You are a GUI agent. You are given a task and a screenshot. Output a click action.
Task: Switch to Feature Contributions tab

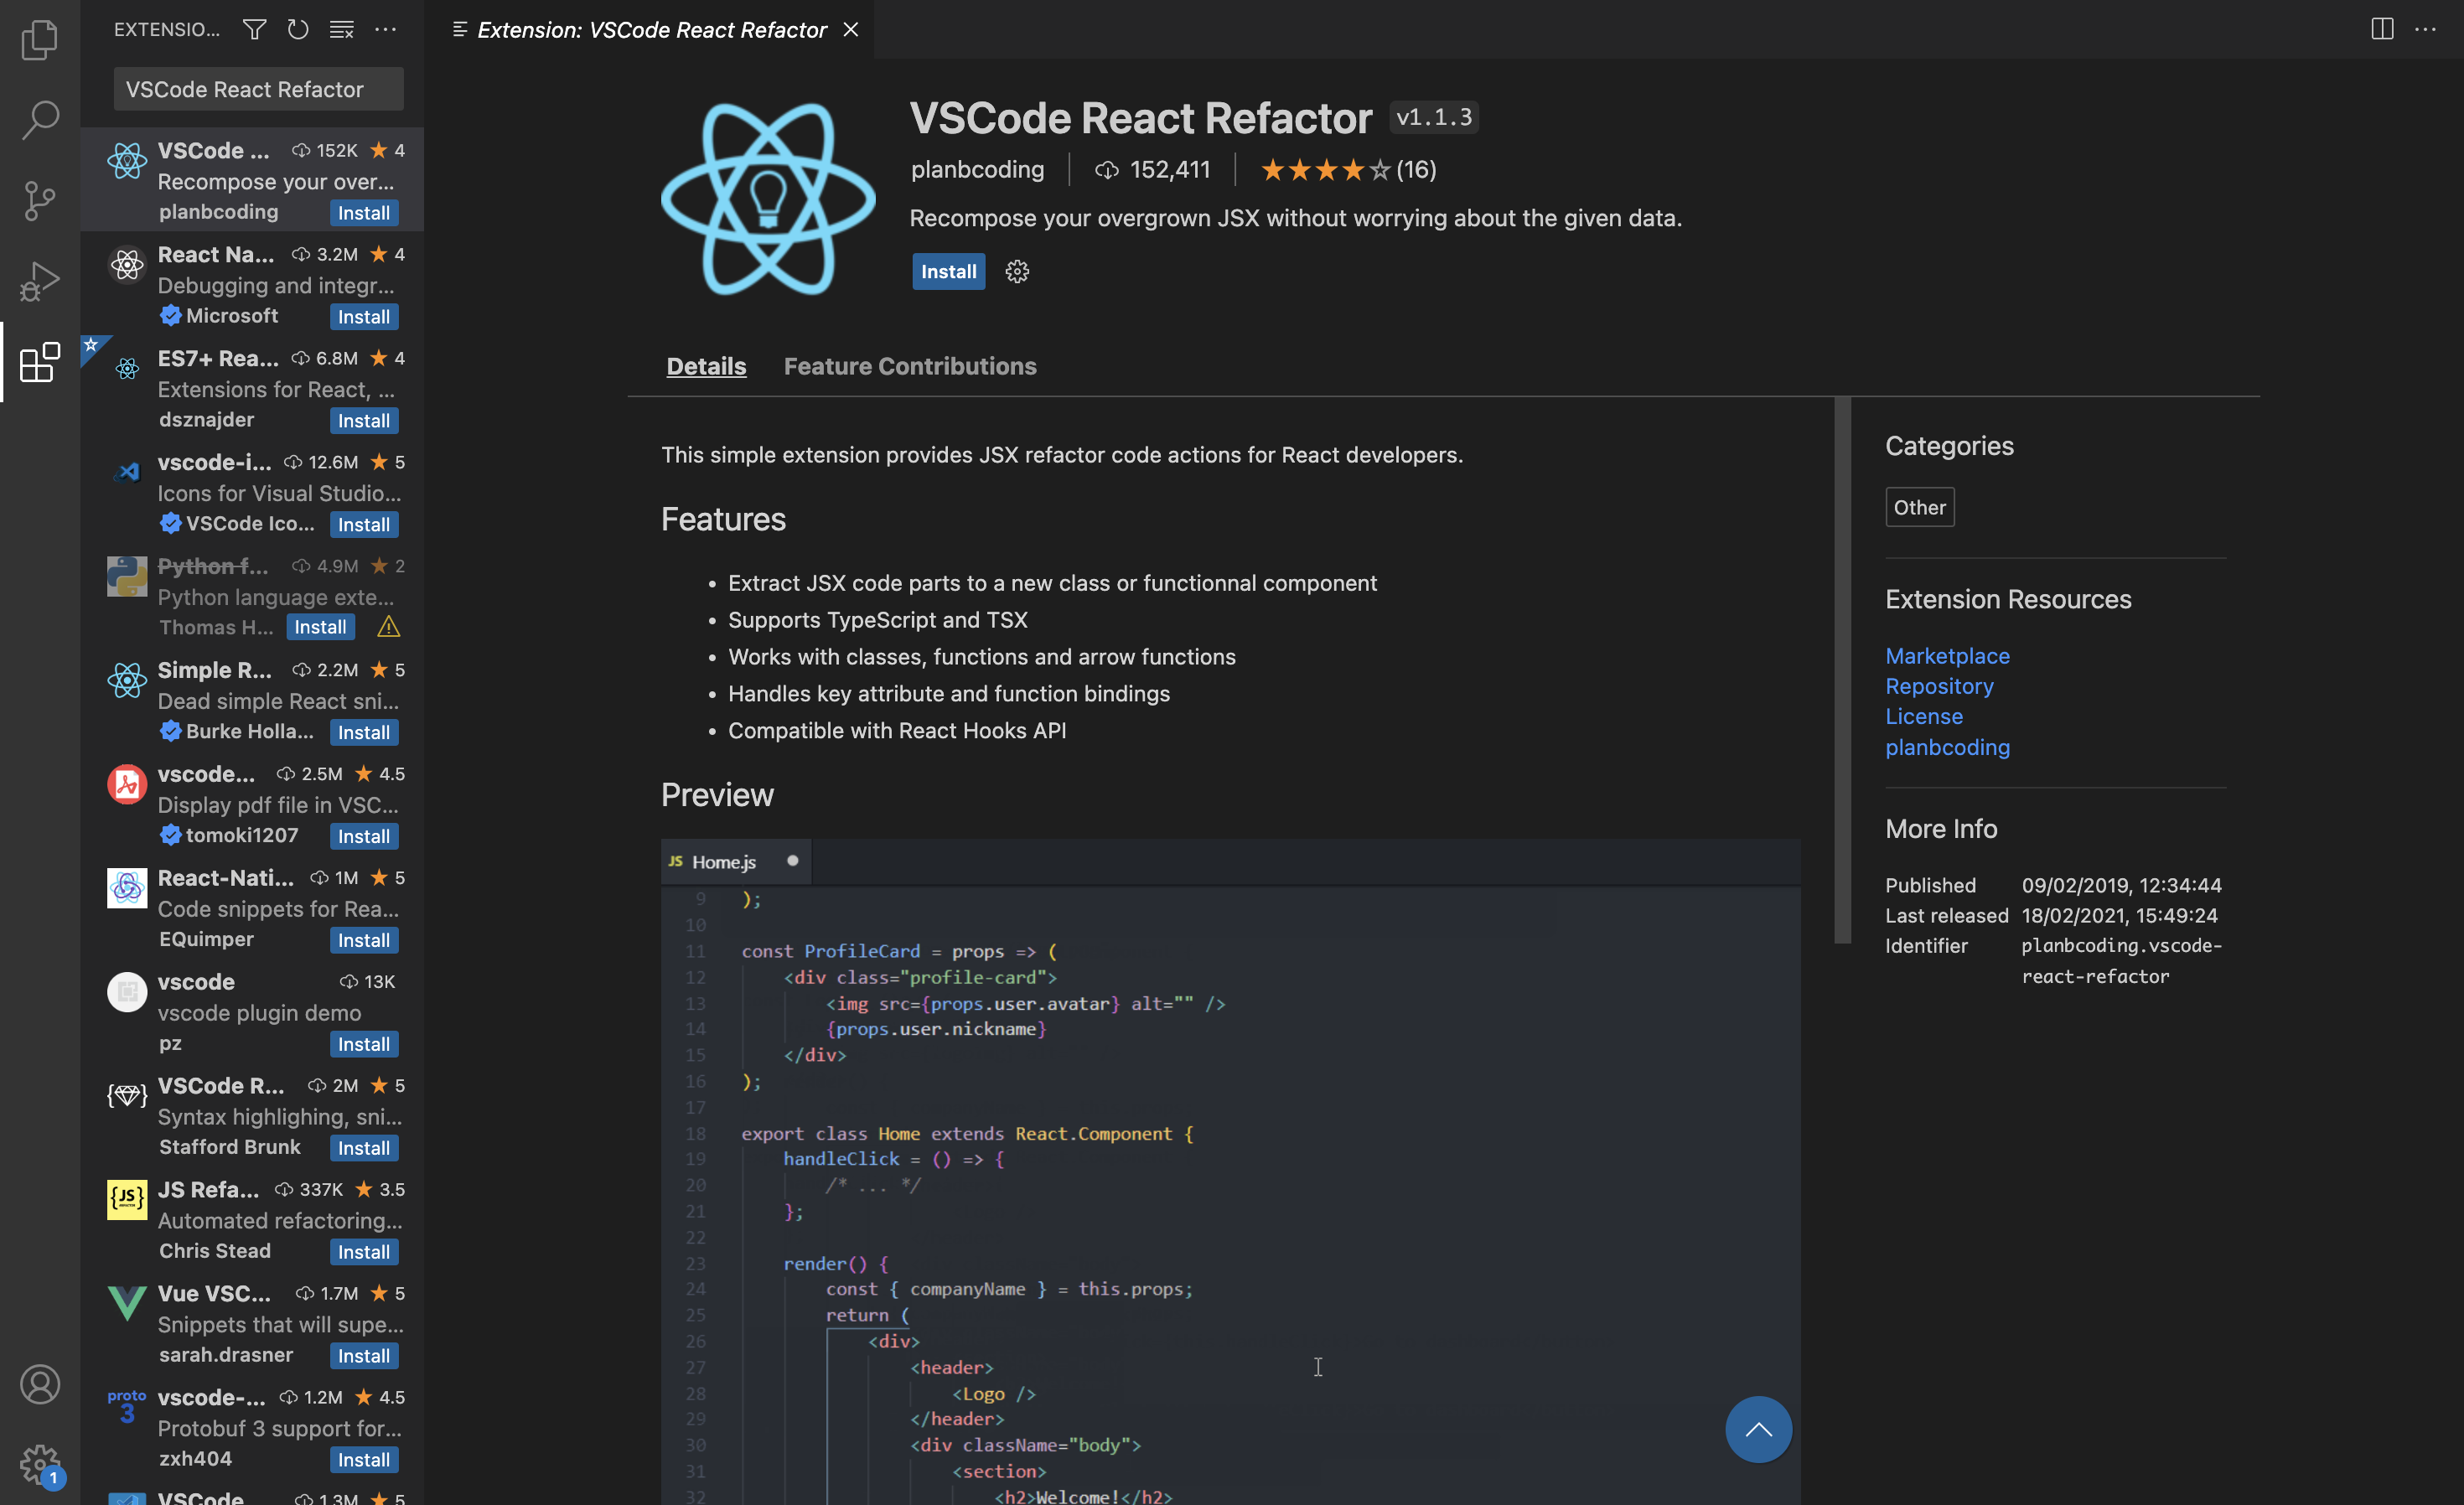pyautogui.click(x=910, y=366)
